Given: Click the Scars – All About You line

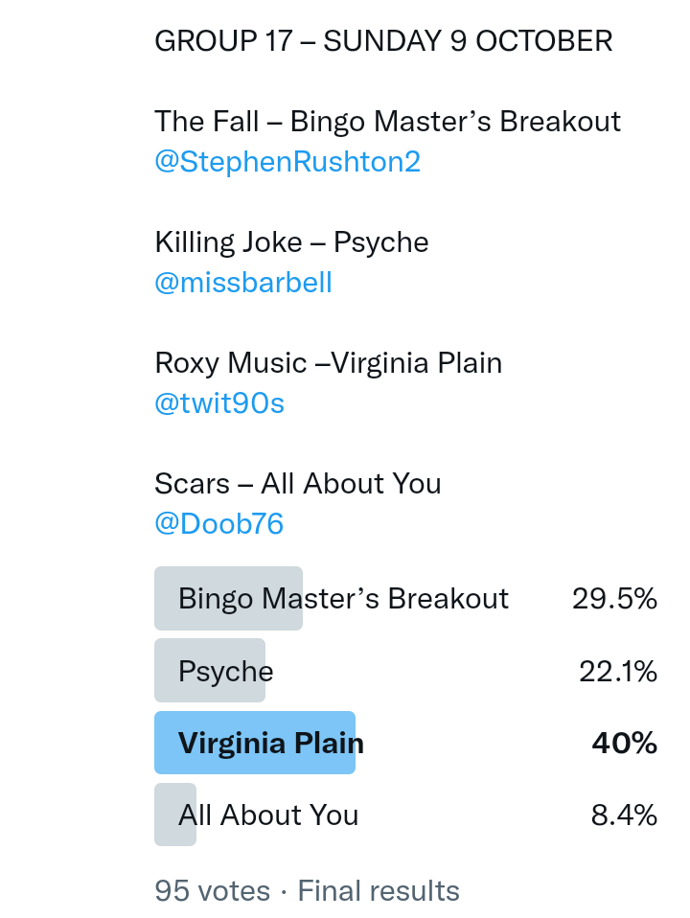Looking at the screenshot, I should (297, 484).
